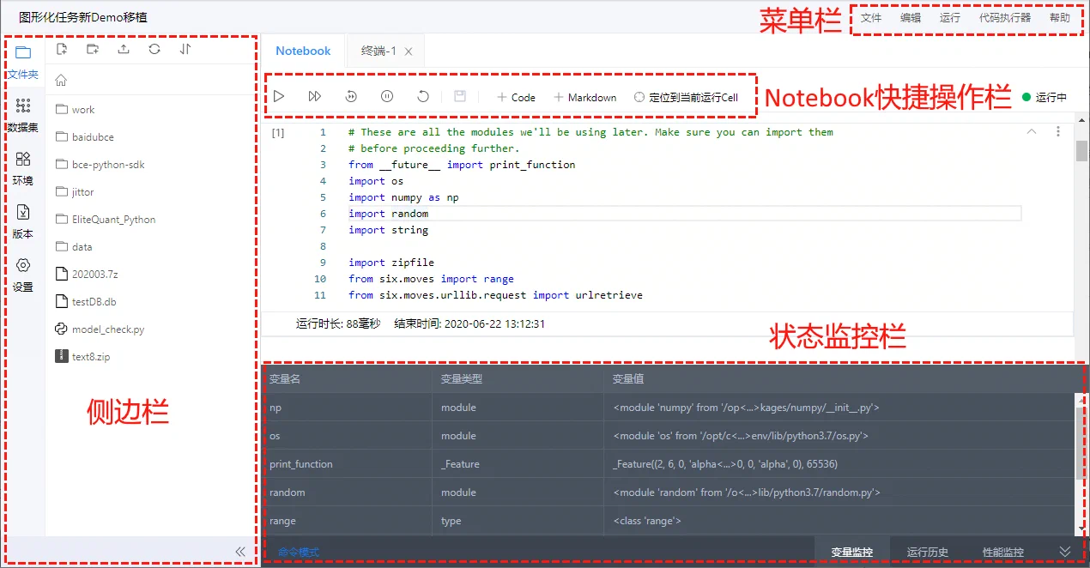Interrupt execution with the pause icon
Image resolution: width=1090 pixels, height=568 pixels.
point(387,97)
